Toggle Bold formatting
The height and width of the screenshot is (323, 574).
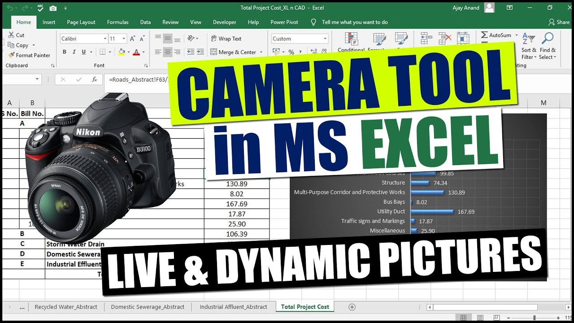(x=64, y=52)
